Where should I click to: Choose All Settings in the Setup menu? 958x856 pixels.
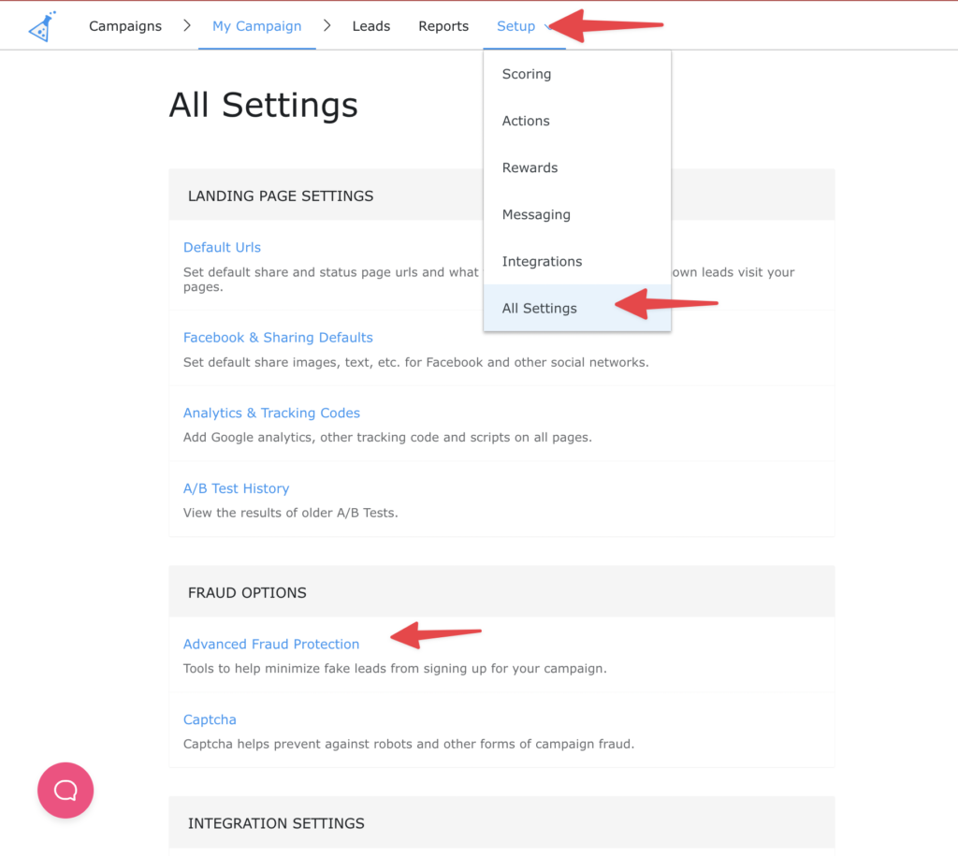576,308
